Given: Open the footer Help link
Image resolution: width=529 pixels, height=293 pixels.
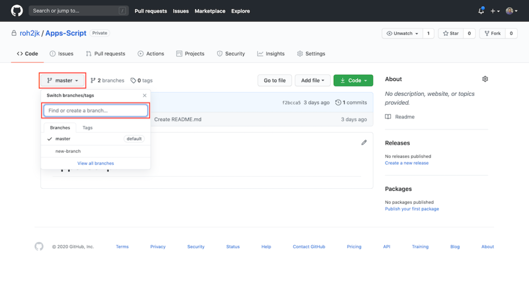Looking at the screenshot, I should (266, 247).
